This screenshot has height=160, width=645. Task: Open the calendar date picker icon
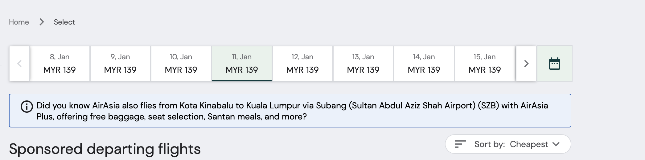pyautogui.click(x=554, y=64)
